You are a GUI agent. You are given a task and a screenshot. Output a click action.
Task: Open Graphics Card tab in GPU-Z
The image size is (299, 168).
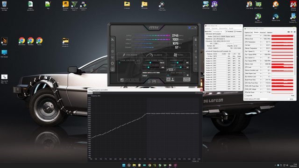pos(249,33)
